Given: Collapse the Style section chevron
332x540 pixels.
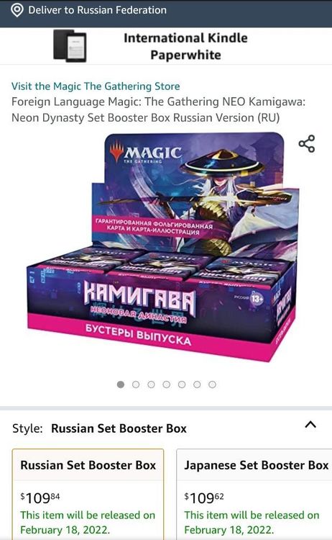Looking at the screenshot, I should 310,424.
